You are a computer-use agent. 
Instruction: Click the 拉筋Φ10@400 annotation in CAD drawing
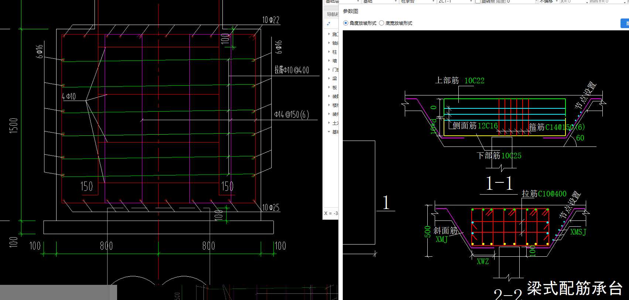point(292,70)
